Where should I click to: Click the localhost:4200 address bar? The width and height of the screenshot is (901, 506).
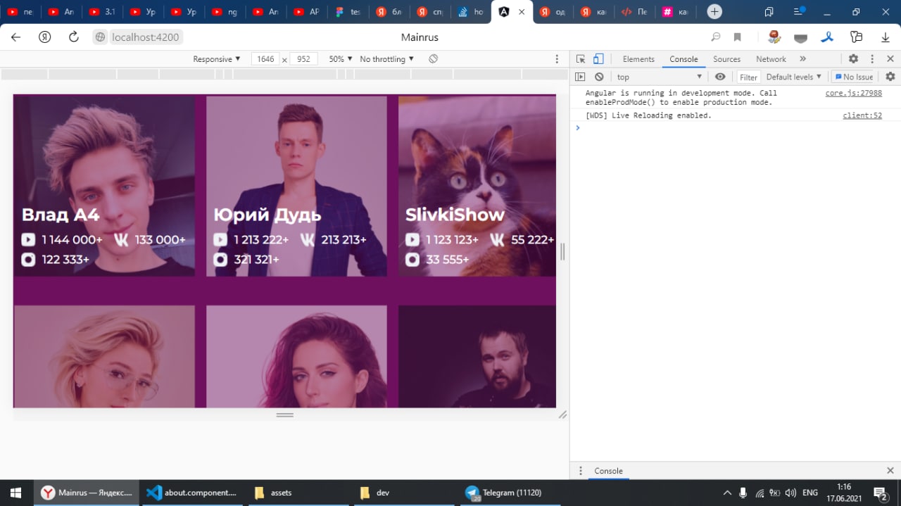coord(146,37)
